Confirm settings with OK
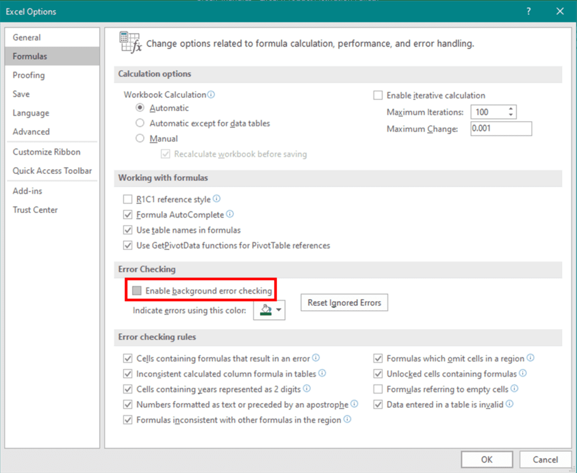The image size is (577, 473). click(486, 459)
